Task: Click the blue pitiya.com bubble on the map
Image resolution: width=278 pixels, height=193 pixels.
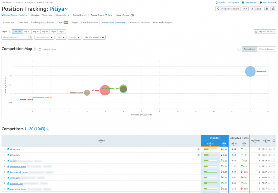Action: (x=250, y=71)
